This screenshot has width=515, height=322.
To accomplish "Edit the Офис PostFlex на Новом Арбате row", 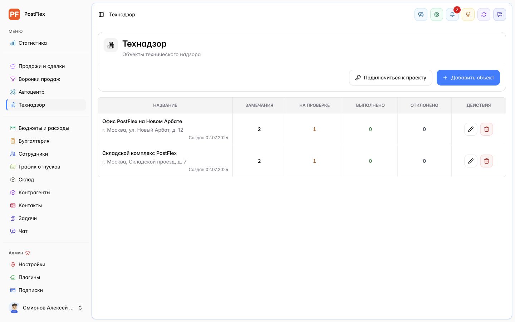I will [x=471, y=129].
